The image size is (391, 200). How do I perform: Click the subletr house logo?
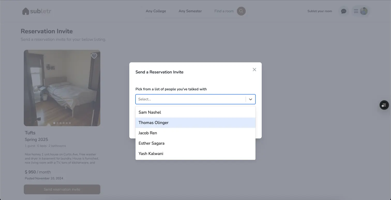(x=36, y=11)
